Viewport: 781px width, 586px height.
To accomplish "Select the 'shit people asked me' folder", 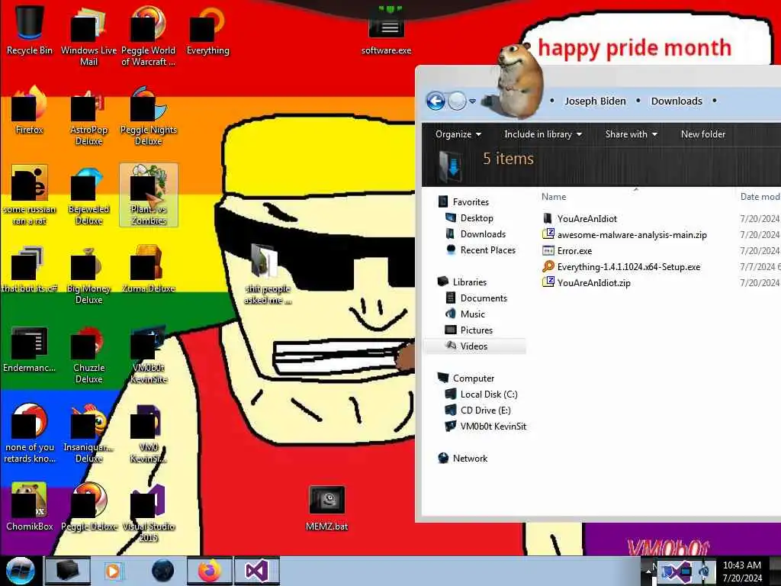I will [x=268, y=274].
